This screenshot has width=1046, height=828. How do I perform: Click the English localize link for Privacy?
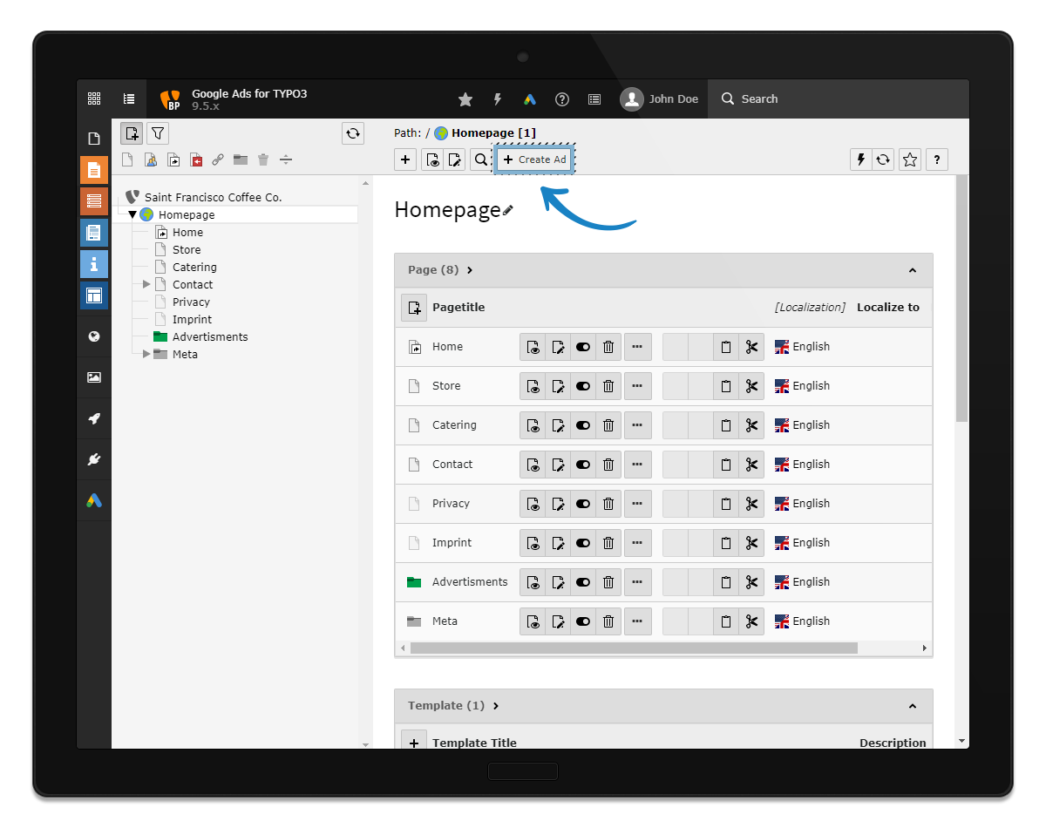tap(811, 504)
